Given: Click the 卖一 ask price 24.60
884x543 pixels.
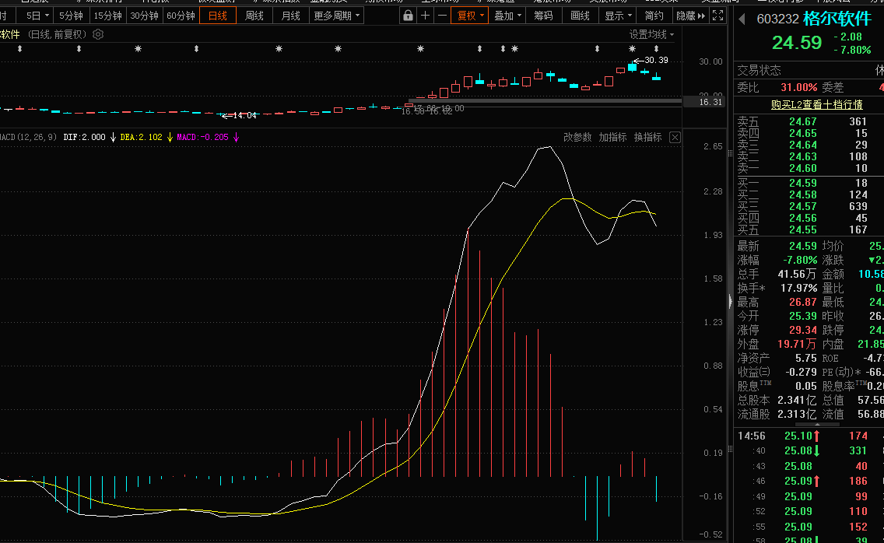Looking at the screenshot, I should point(803,168).
